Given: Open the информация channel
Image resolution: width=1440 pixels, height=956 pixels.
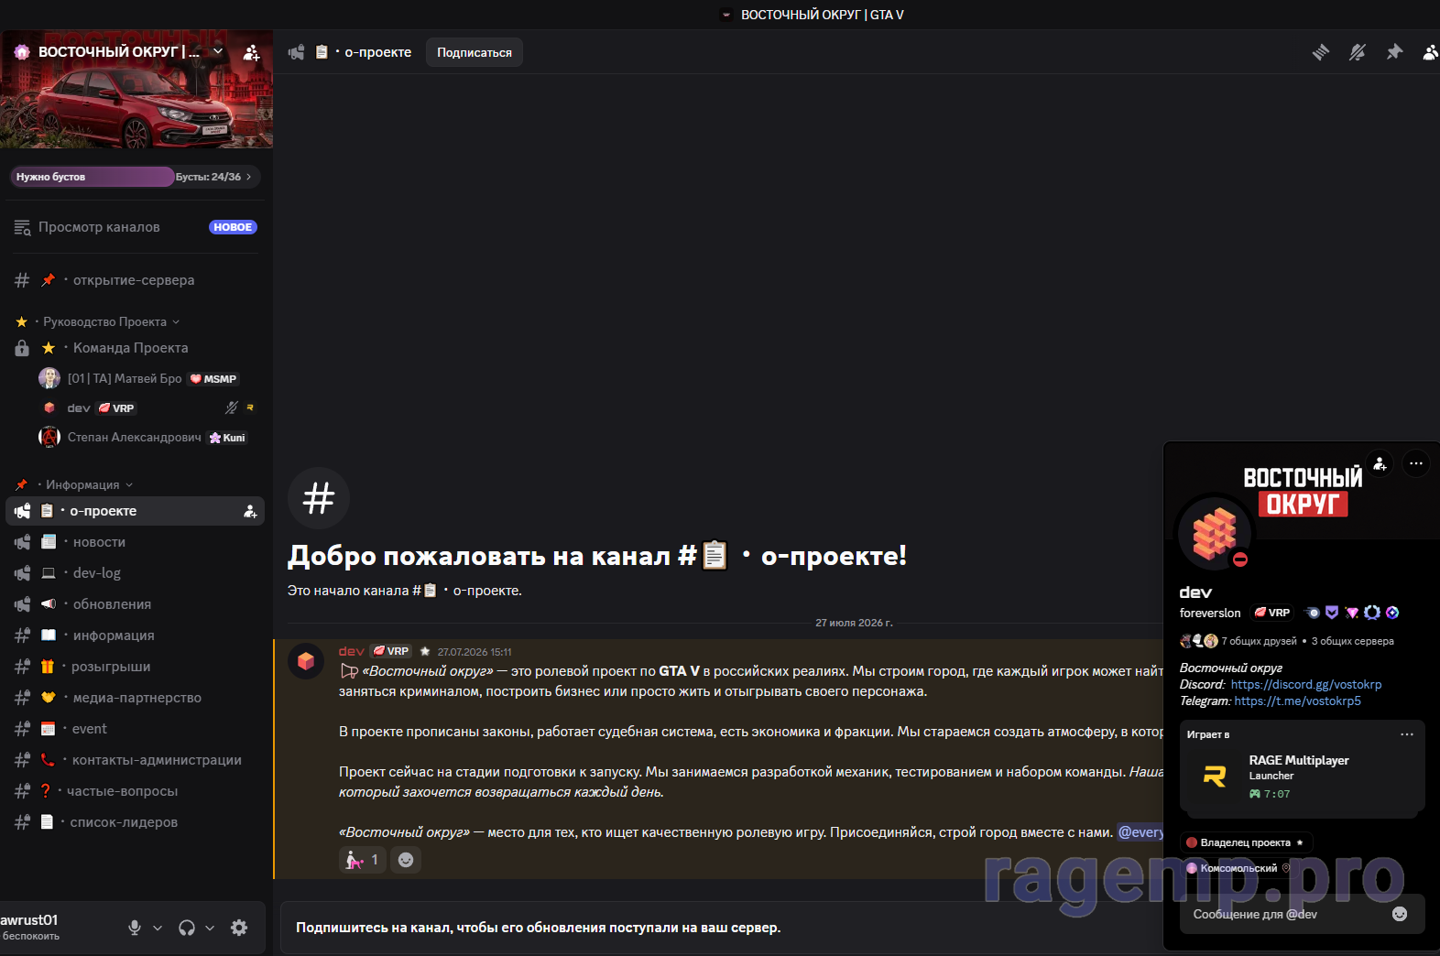Looking at the screenshot, I should coord(136,636).
